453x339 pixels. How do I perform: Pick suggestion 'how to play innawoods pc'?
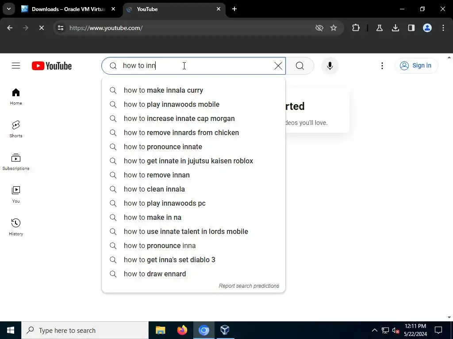193,203
